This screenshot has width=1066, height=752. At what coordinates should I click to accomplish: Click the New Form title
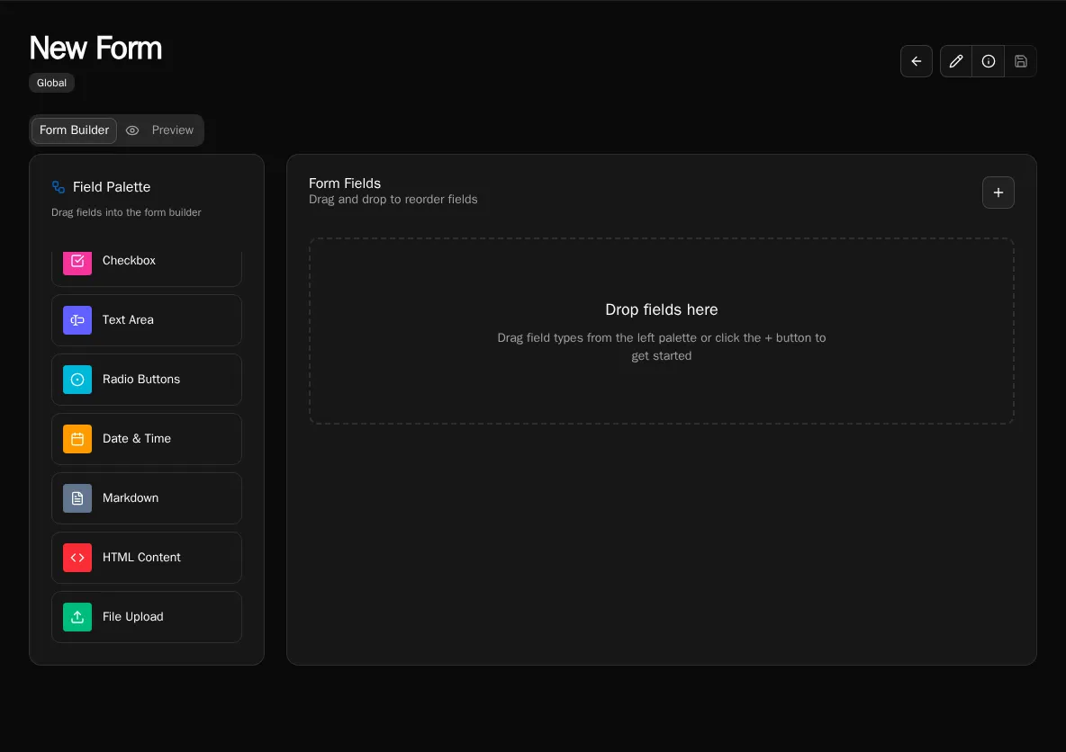[x=95, y=48]
